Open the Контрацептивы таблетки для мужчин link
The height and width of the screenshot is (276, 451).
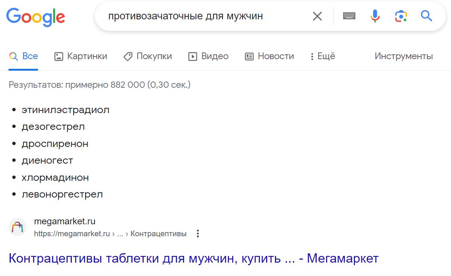(x=193, y=258)
